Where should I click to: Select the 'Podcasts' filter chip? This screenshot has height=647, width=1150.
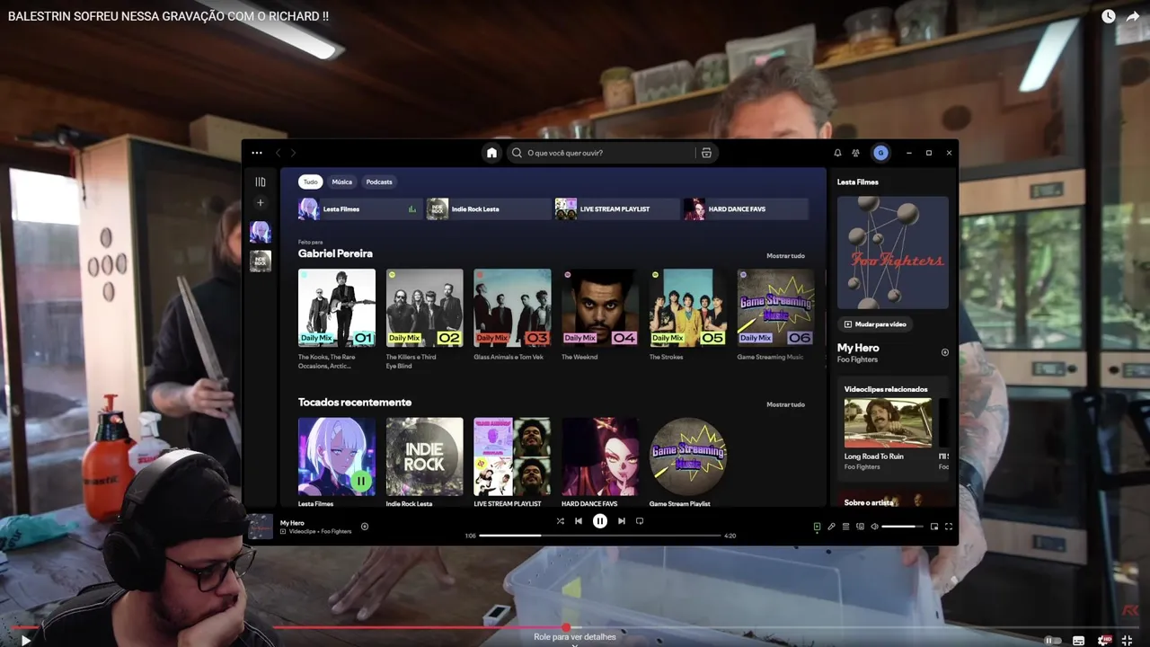click(379, 182)
